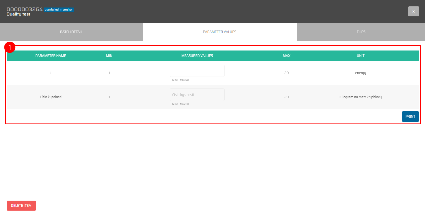This screenshot has height=212, width=425.
Task: Click the red number 1 marker badge
Action: coord(10,47)
